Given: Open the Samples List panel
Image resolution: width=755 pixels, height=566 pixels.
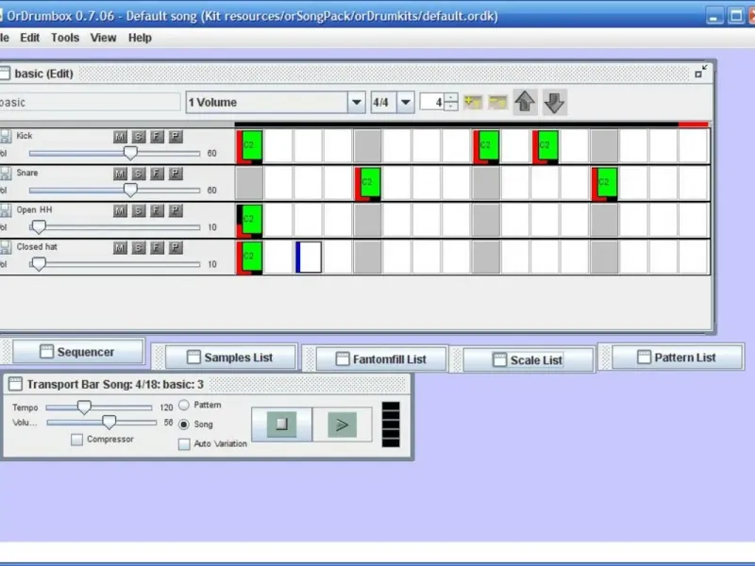Looking at the screenshot, I should [x=230, y=358].
